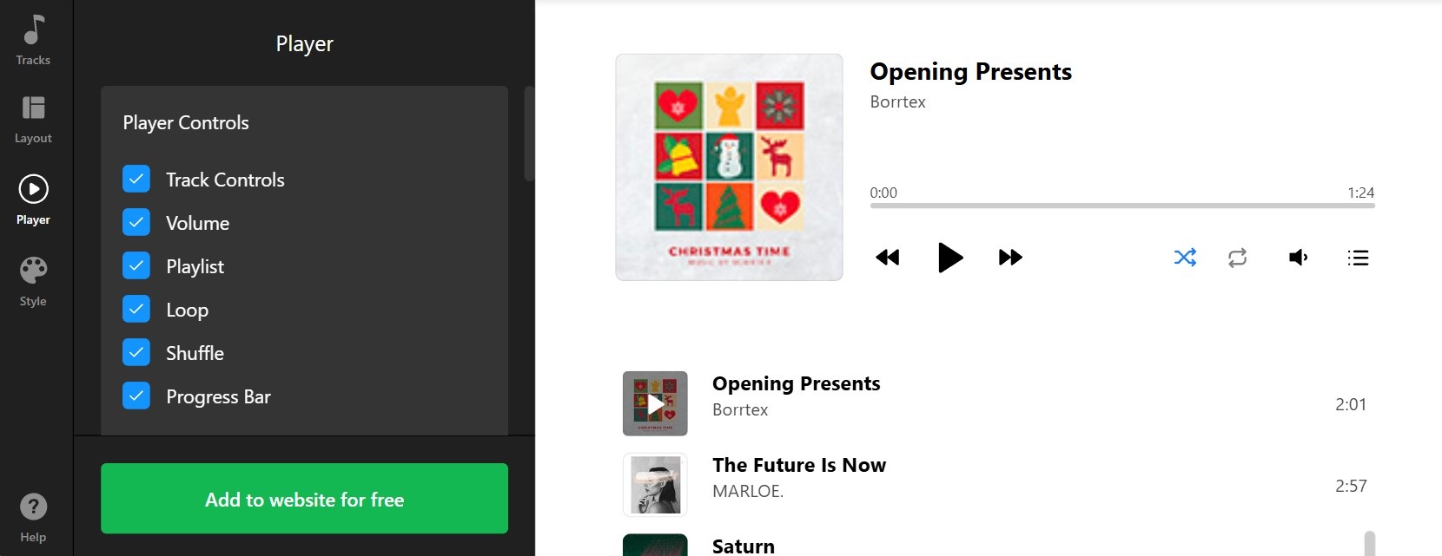This screenshot has height=556, width=1442.
Task: Click the Christmas Time album cover
Action: (729, 167)
